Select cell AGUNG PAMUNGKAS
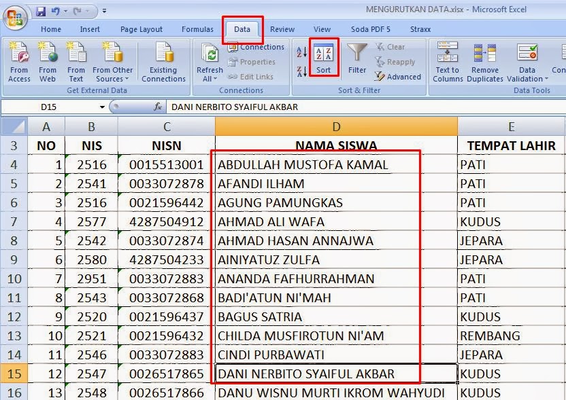This screenshot has width=566, height=400. click(337, 202)
